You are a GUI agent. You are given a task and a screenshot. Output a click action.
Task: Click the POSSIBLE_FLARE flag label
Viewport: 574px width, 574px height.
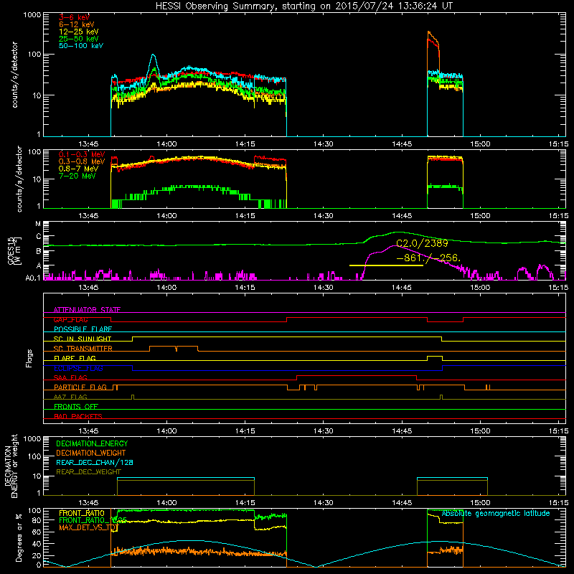pyautogui.click(x=83, y=329)
